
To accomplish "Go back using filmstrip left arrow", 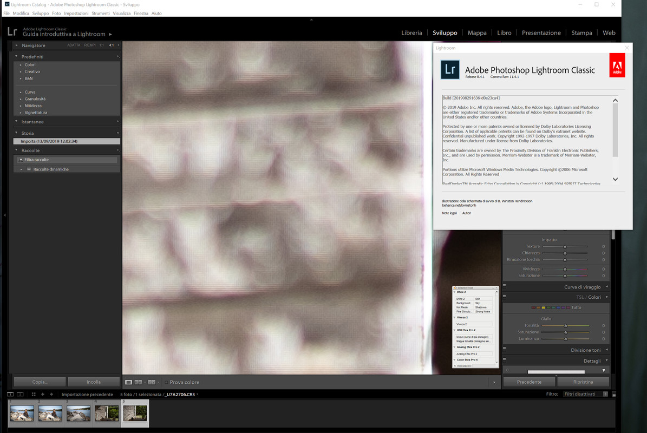I will click(42, 394).
